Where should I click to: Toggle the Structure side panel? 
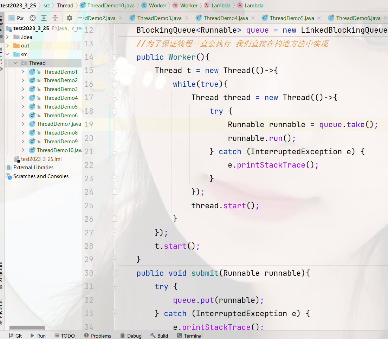tap(1, 274)
